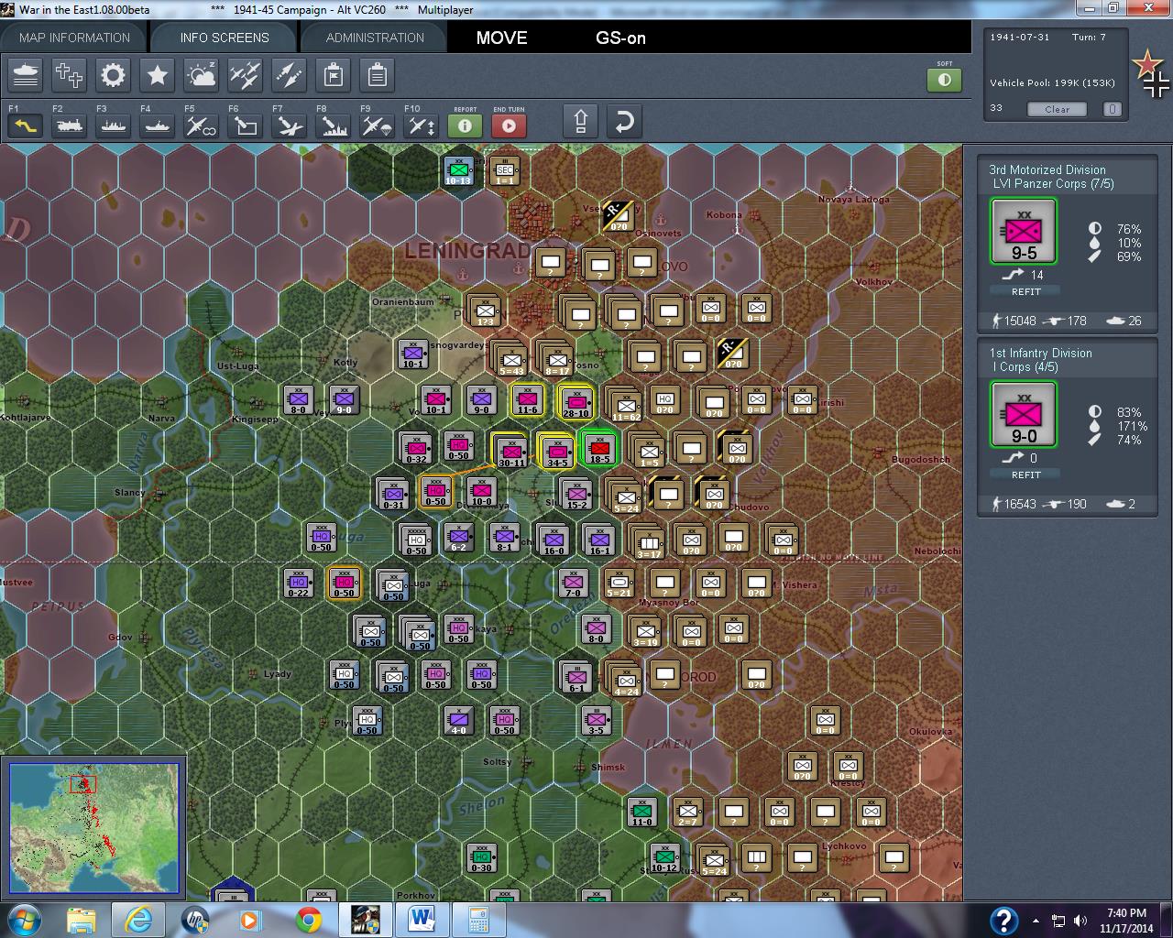Click the star icon in the top toolbar
Viewport: 1173px width, 938px height.
click(158, 75)
